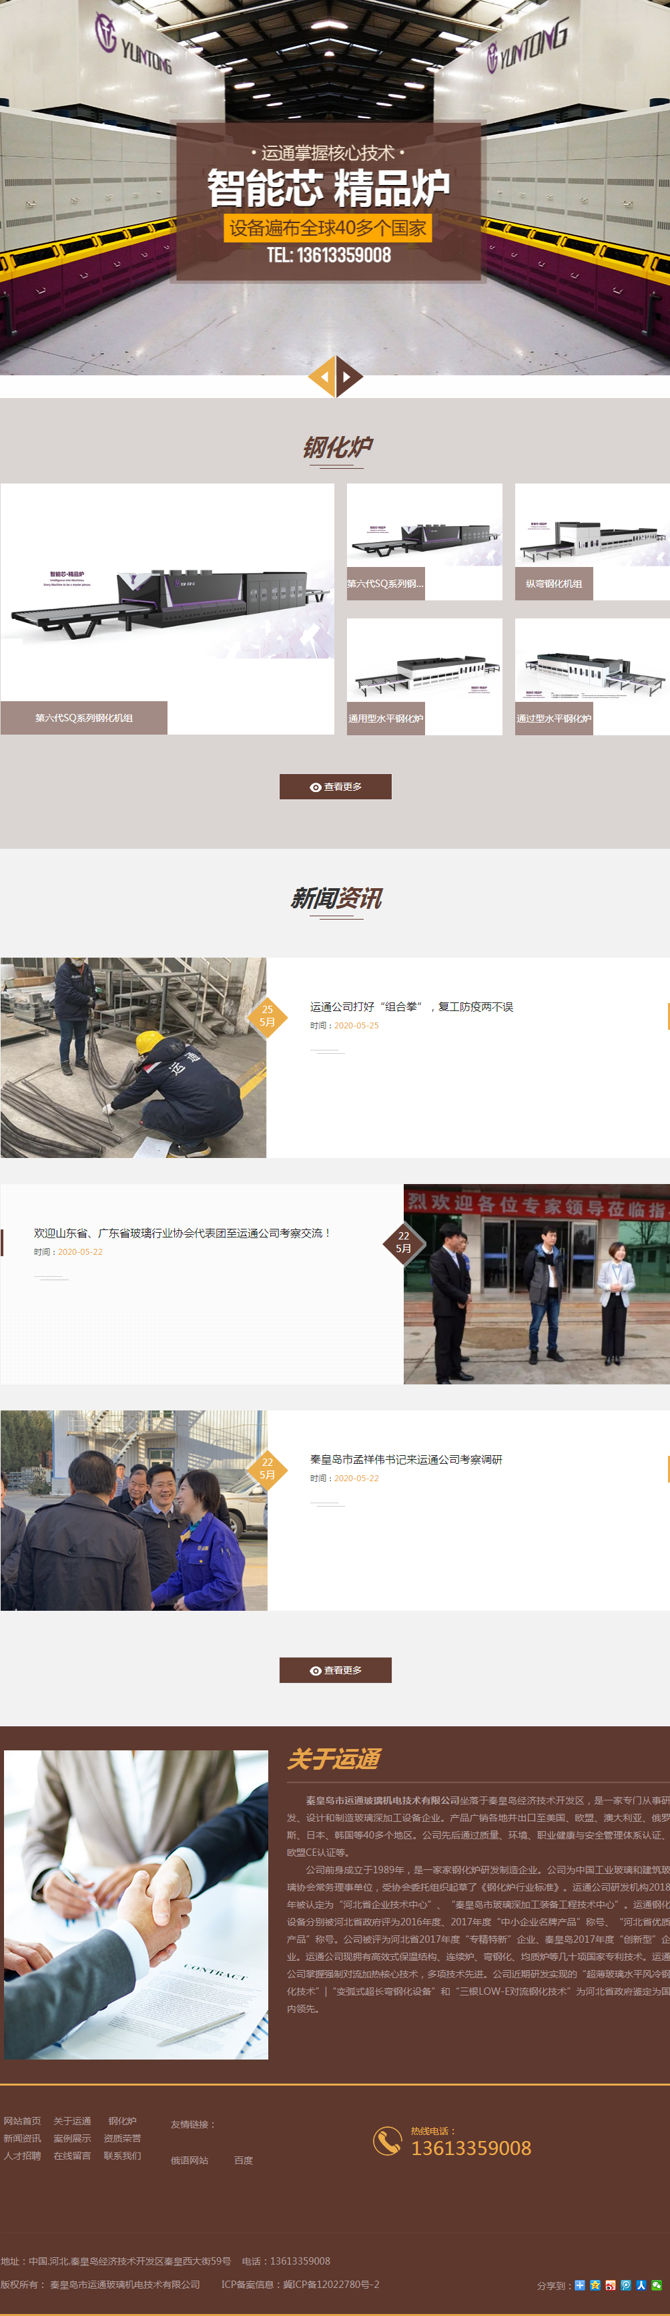
Task: Click 查看更多 button under 钢化炉 products
Action: point(335,787)
